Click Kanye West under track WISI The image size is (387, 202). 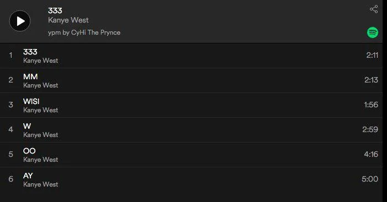[x=41, y=110]
